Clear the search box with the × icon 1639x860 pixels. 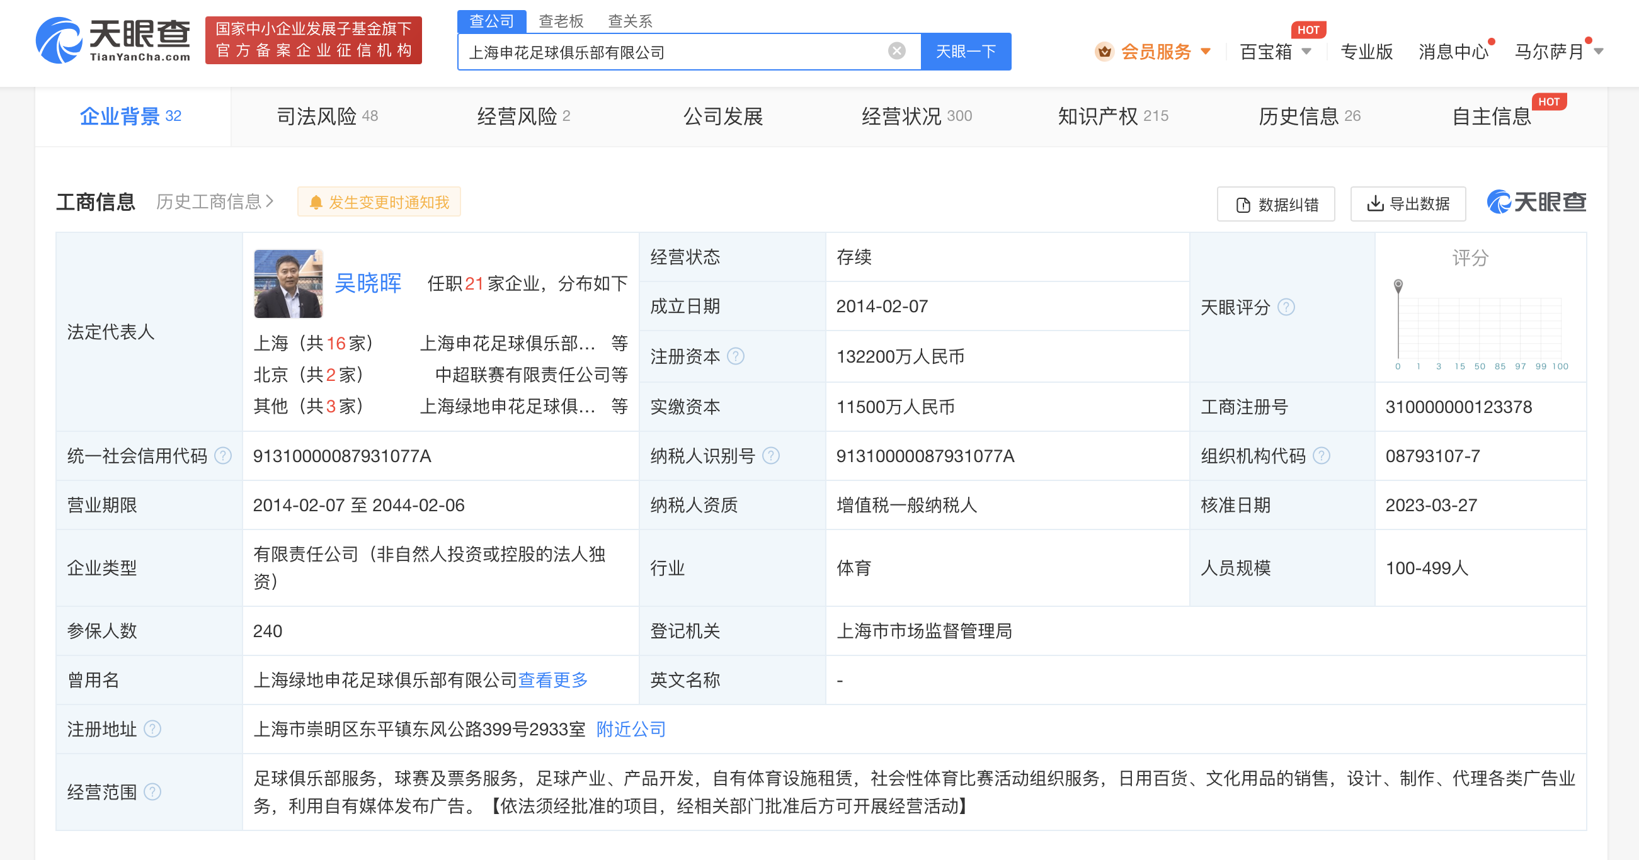(x=896, y=50)
